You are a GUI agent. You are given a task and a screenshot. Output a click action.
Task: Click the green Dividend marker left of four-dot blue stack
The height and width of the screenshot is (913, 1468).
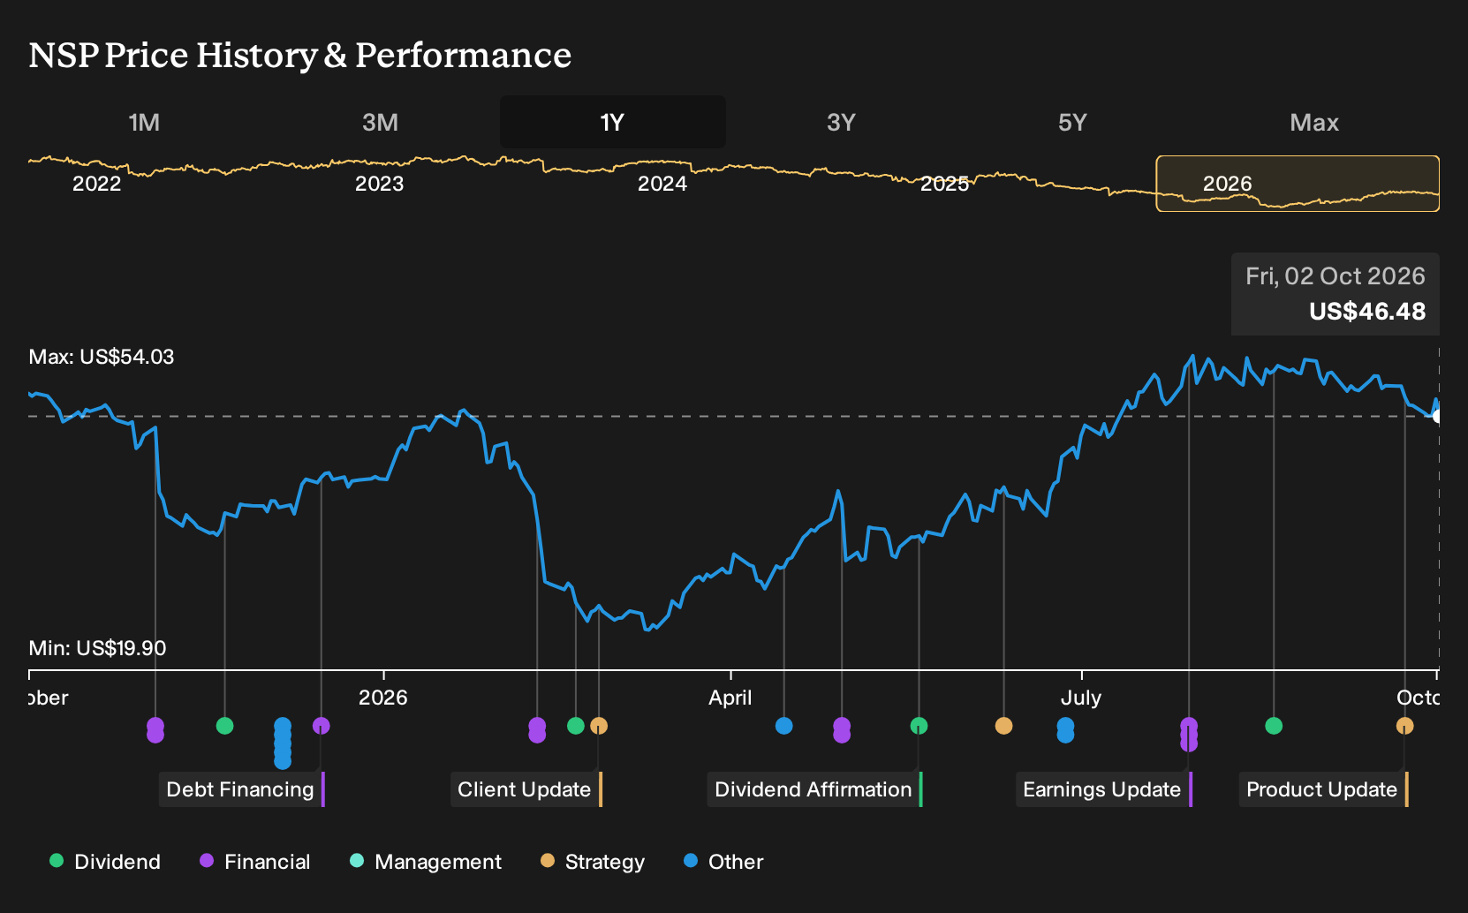click(224, 726)
